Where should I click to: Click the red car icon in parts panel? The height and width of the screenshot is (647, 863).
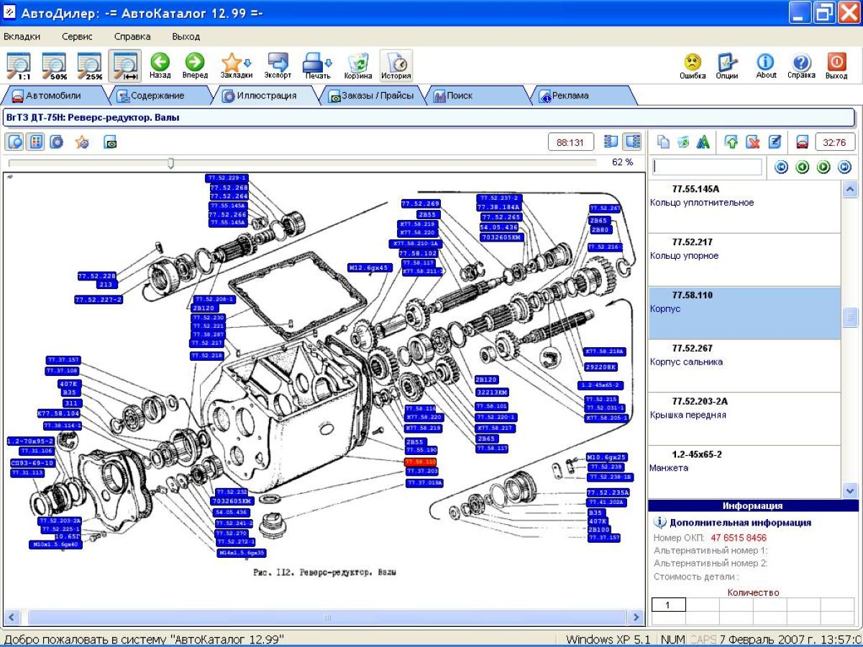(803, 142)
